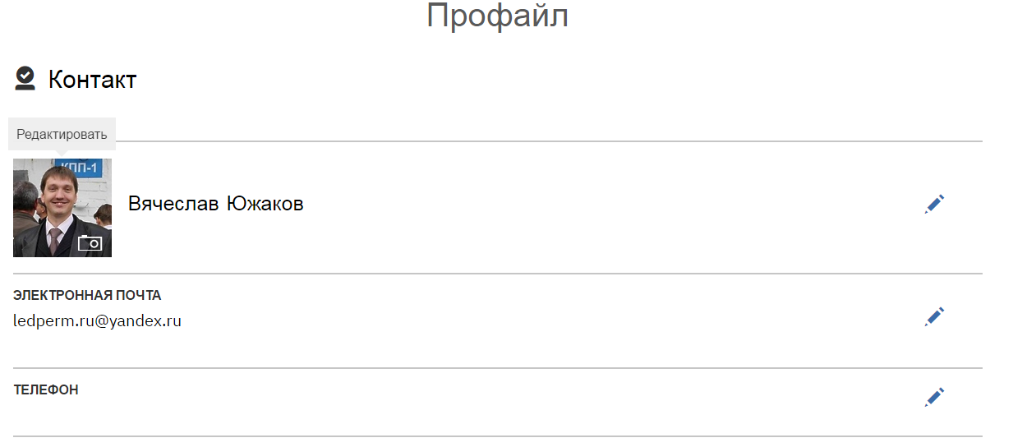
Task: Select the surname Южаков
Action: [x=265, y=204]
